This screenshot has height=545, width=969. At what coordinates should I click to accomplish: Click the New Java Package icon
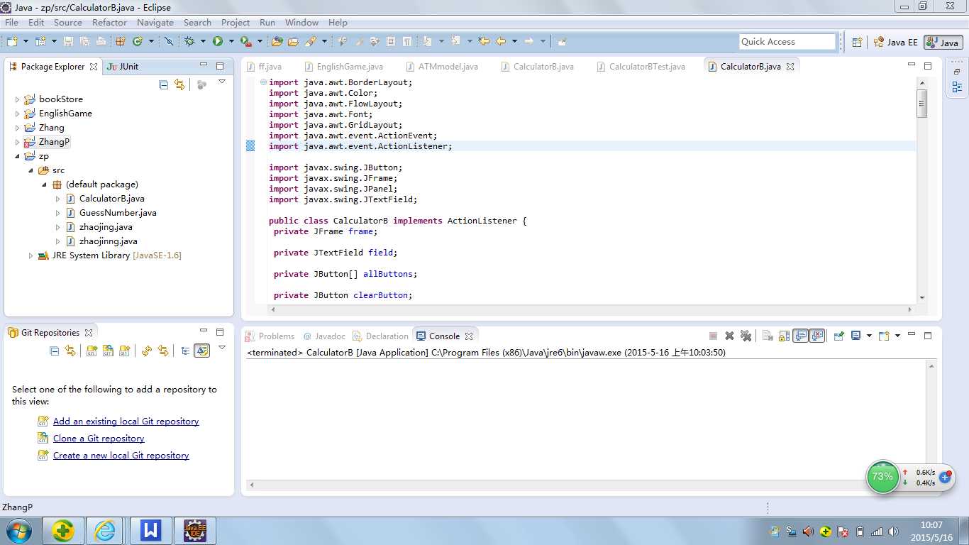click(x=121, y=42)
